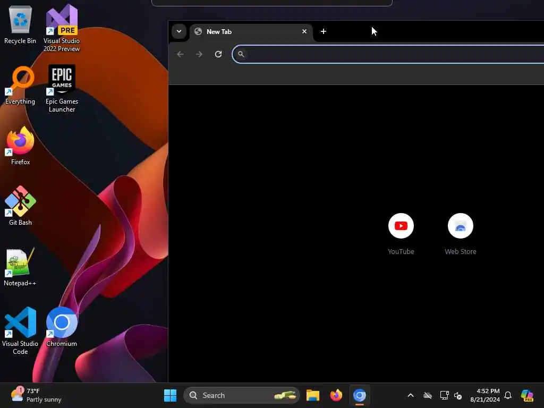Open the clock showing 4:52 PM
The height and width of the screenshot is (408, 544).
(x=484, y=395)
